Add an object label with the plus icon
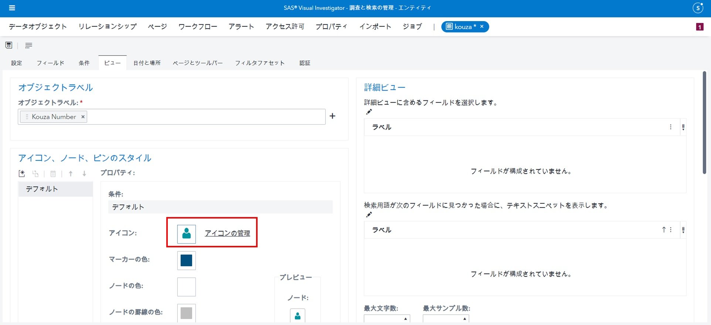 coord(333,116)
